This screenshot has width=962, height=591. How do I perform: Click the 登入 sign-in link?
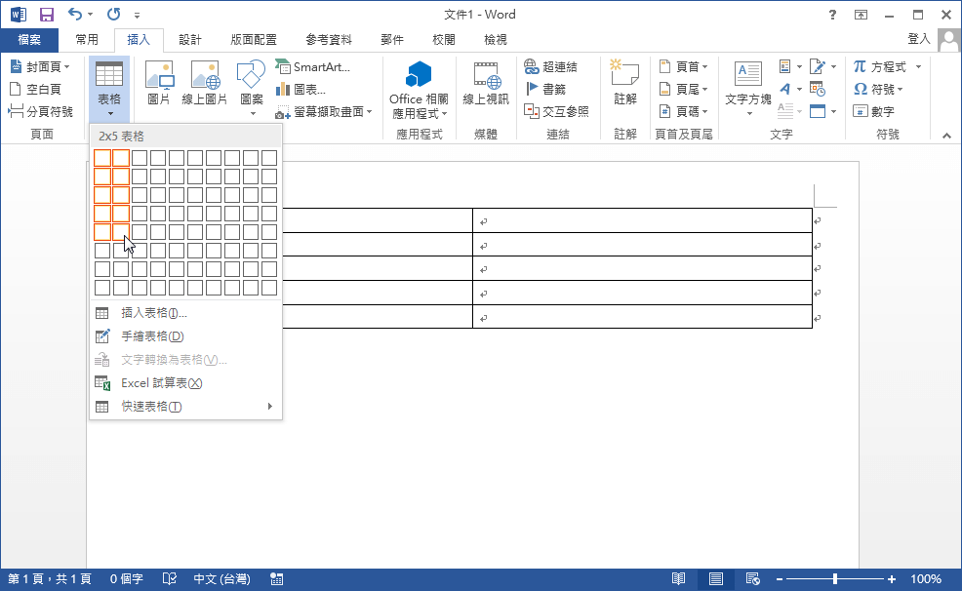pyautogui.click(x=918, y=39)
